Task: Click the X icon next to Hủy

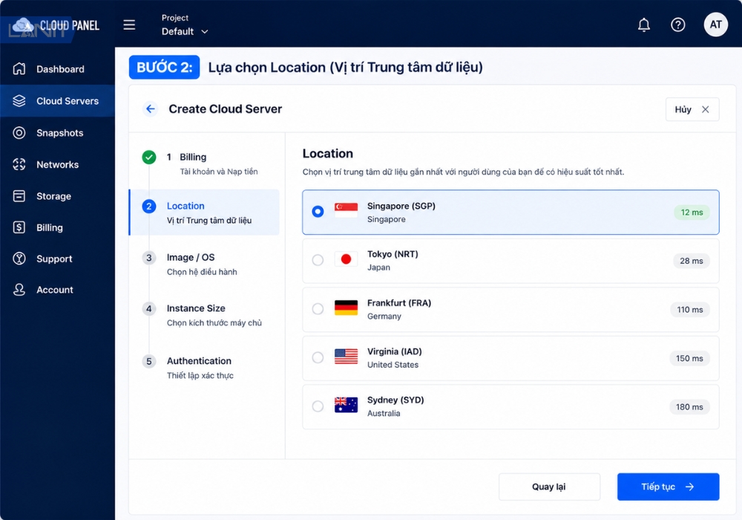Action: pos(705,109)
